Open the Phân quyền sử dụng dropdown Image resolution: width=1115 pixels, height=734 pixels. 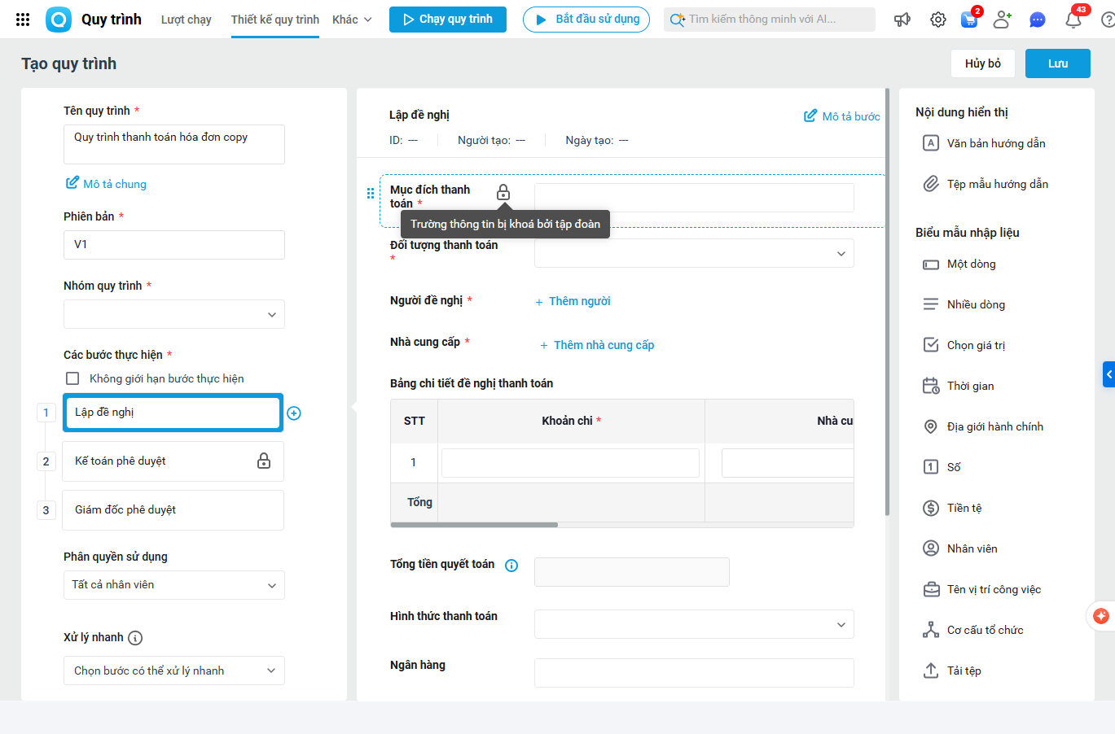(174, 585)
